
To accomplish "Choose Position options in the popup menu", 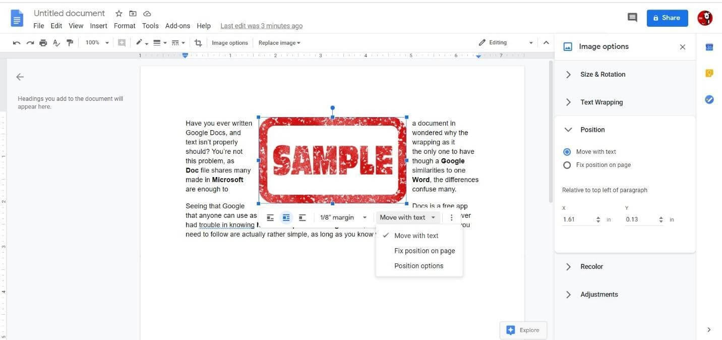I will [419, 266].
